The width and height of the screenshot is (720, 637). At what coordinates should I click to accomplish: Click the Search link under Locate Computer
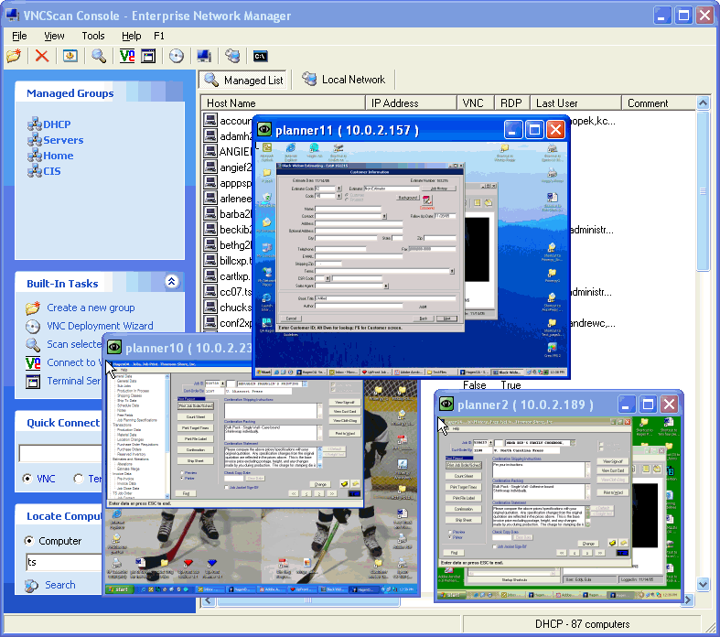click(x=60, y=585)
